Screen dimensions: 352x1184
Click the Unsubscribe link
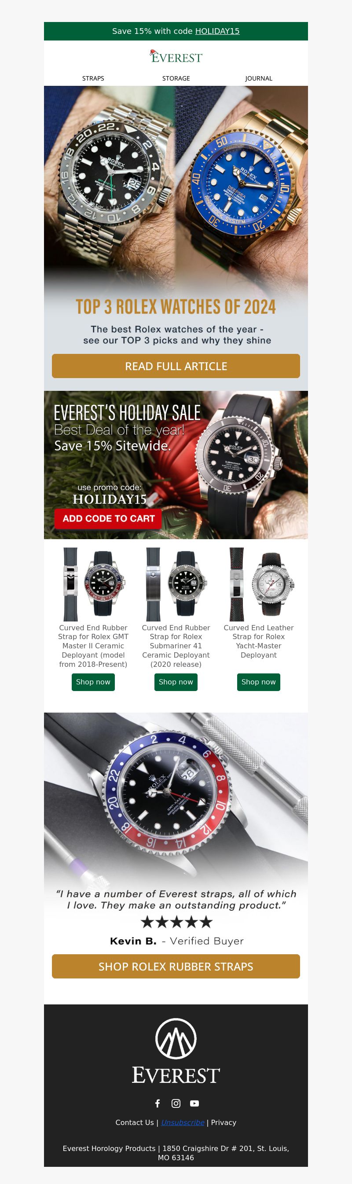click(x=183, y=1122)
